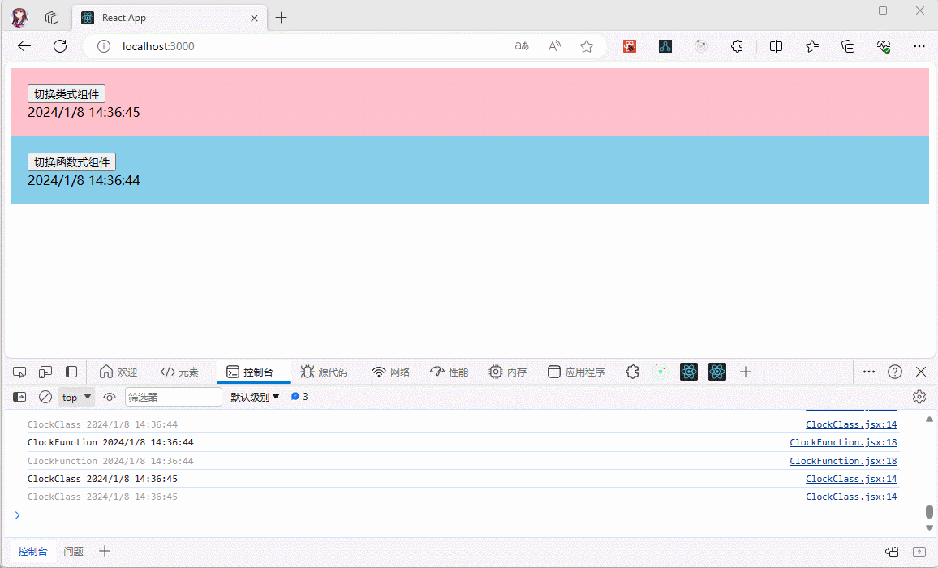Switch to the 网络 DevTools tab
938x568 pixels.
pos(390,372)
